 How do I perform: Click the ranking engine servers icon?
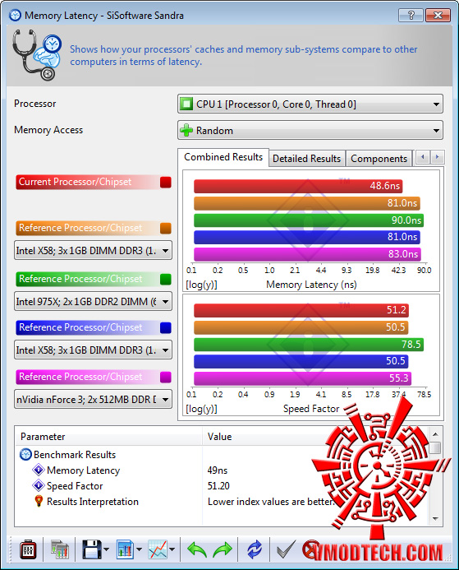pyautogui.click(x=60, y=549)
